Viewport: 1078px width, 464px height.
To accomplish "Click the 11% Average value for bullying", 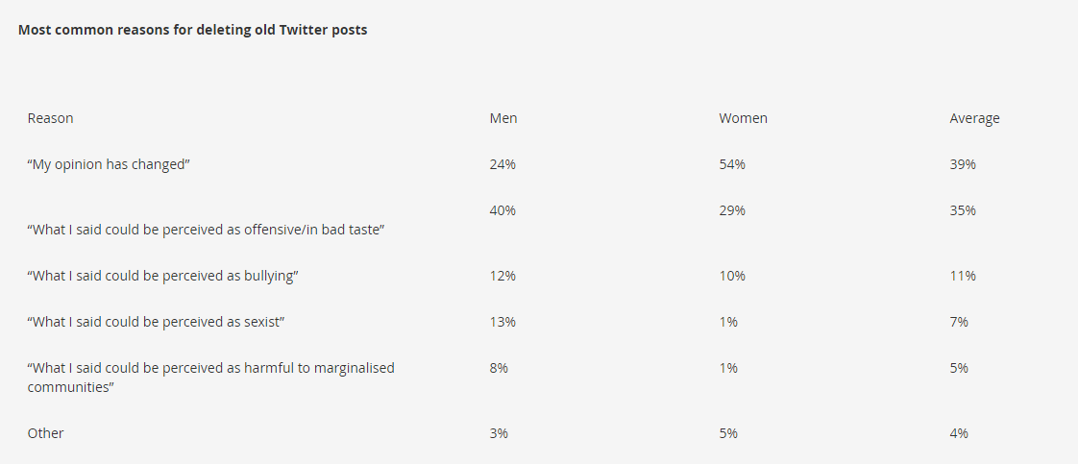I will click(x=963, y=276).
